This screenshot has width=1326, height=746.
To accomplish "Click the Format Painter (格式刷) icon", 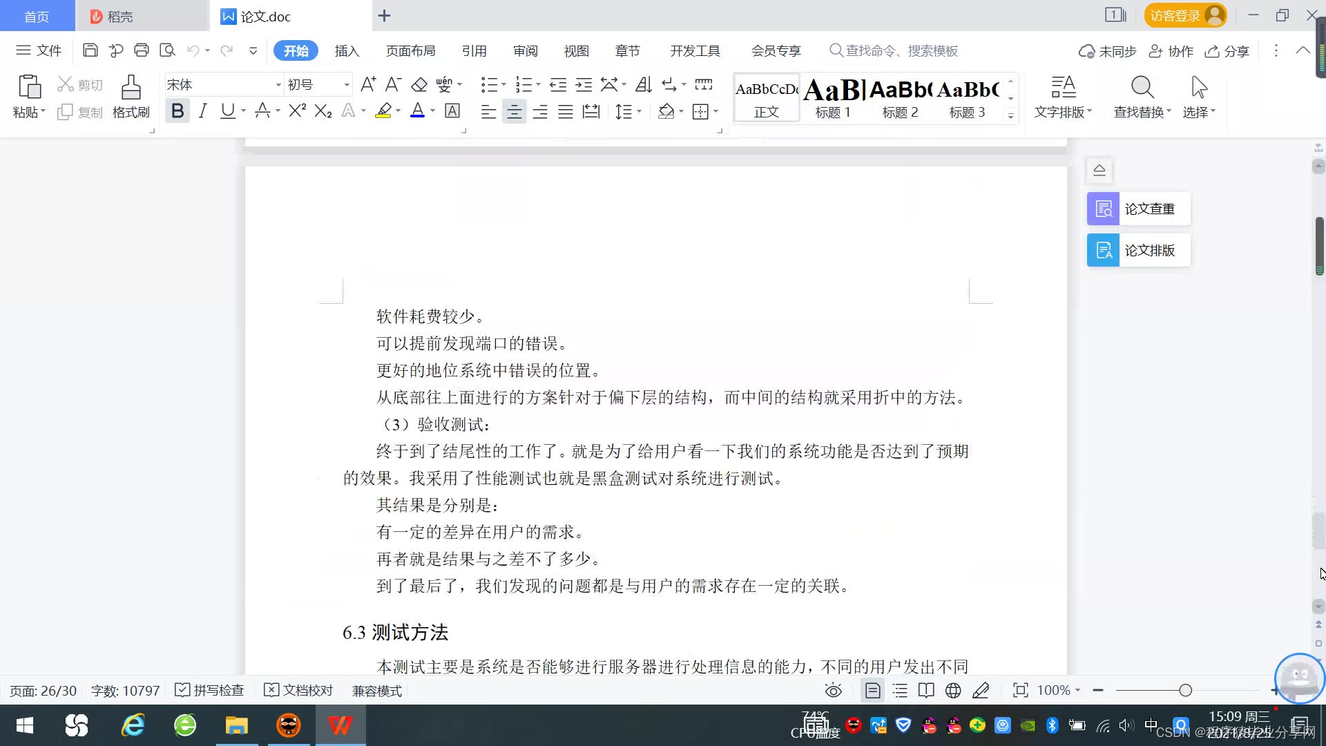I will 131,88.
